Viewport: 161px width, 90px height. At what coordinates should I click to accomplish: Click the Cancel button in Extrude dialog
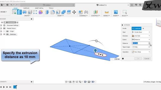point(147,58)
